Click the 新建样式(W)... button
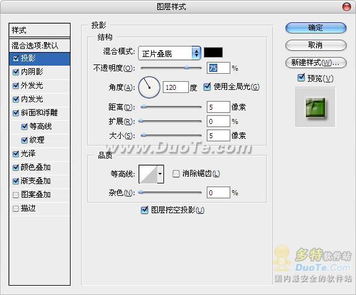The width and height of the screenshot is (356, 295). click(x=316, y=62)
